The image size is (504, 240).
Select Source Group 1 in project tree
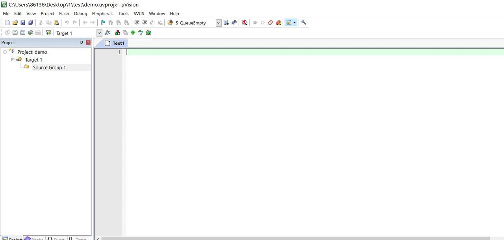[49, 68]
